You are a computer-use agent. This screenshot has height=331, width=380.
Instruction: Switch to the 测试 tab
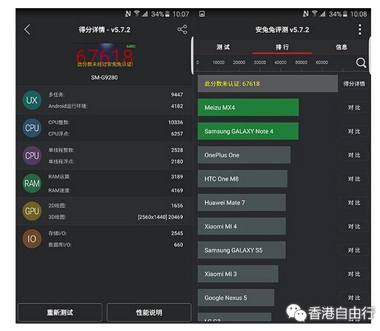click(223, 47)
